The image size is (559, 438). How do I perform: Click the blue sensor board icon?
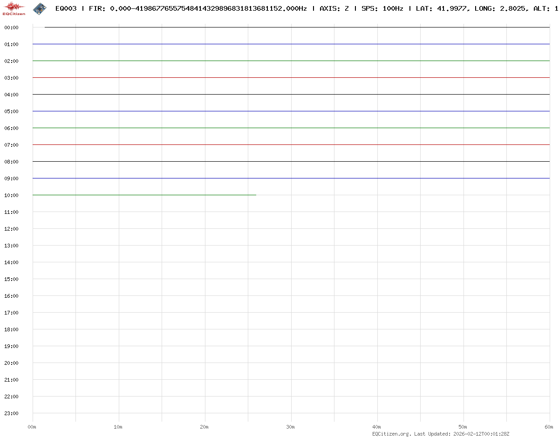pyautogui.click(x=40, y=8)
